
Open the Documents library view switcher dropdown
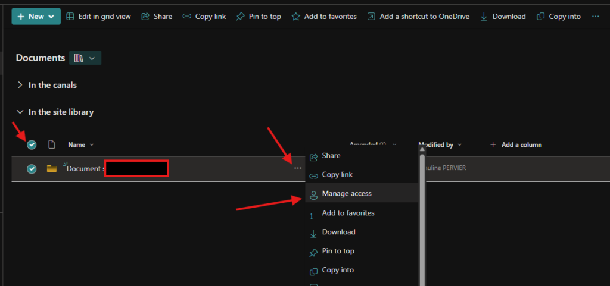85,58
